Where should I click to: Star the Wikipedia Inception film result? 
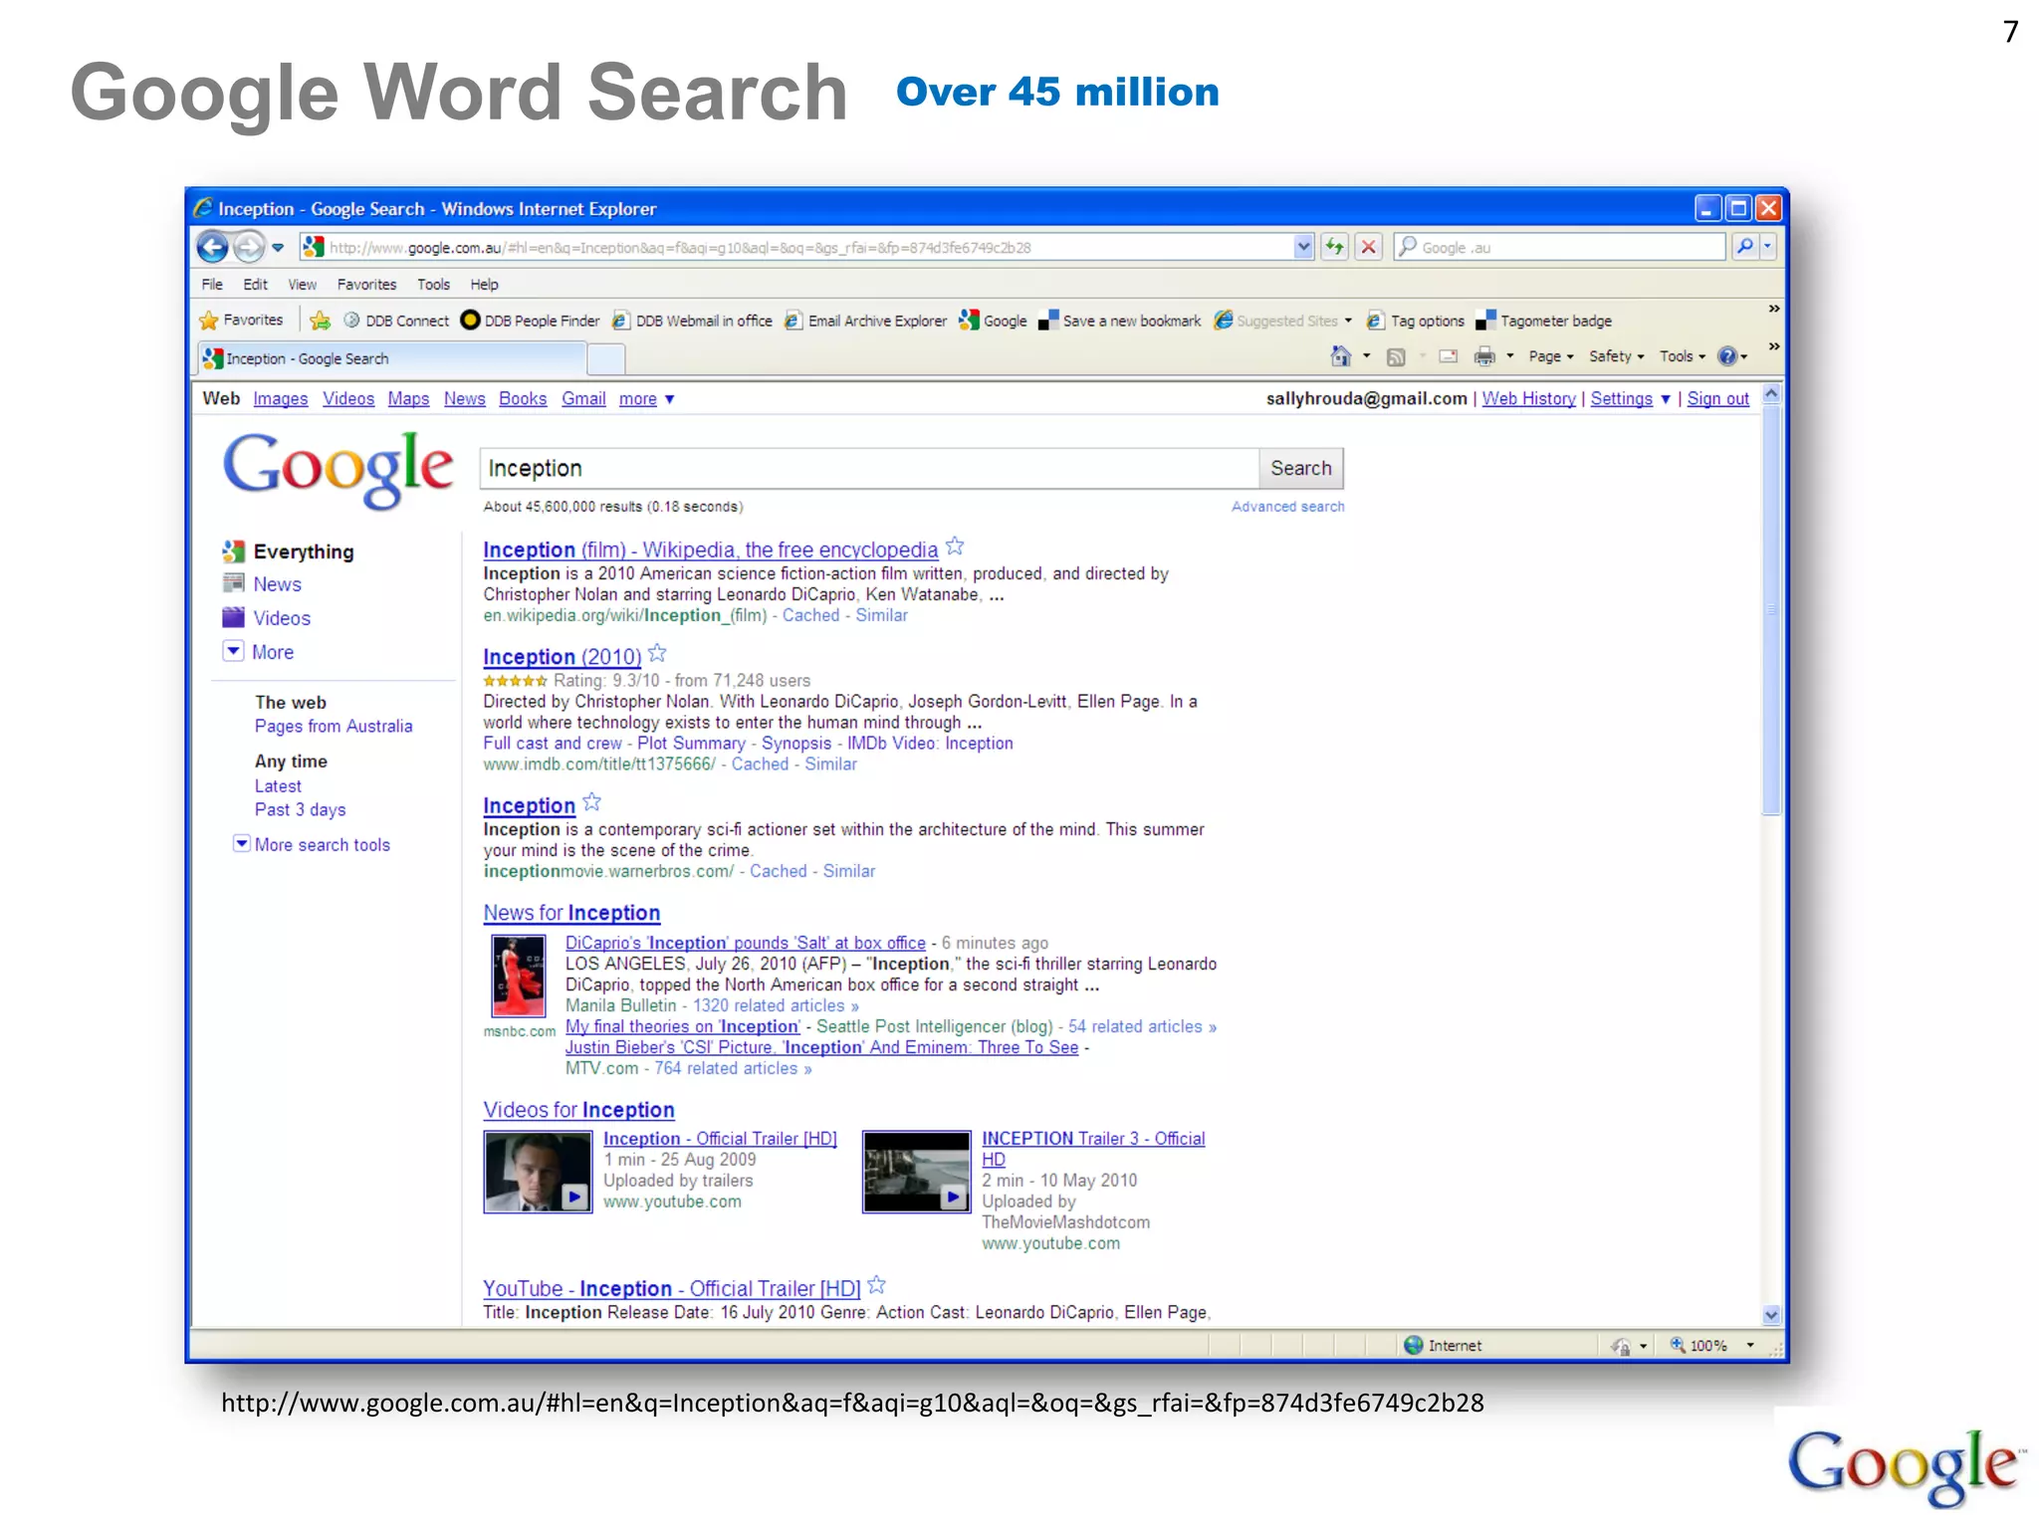955,546
